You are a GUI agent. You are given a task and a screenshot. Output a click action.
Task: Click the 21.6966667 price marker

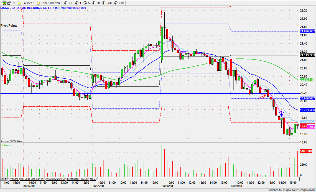click(307, 31)
